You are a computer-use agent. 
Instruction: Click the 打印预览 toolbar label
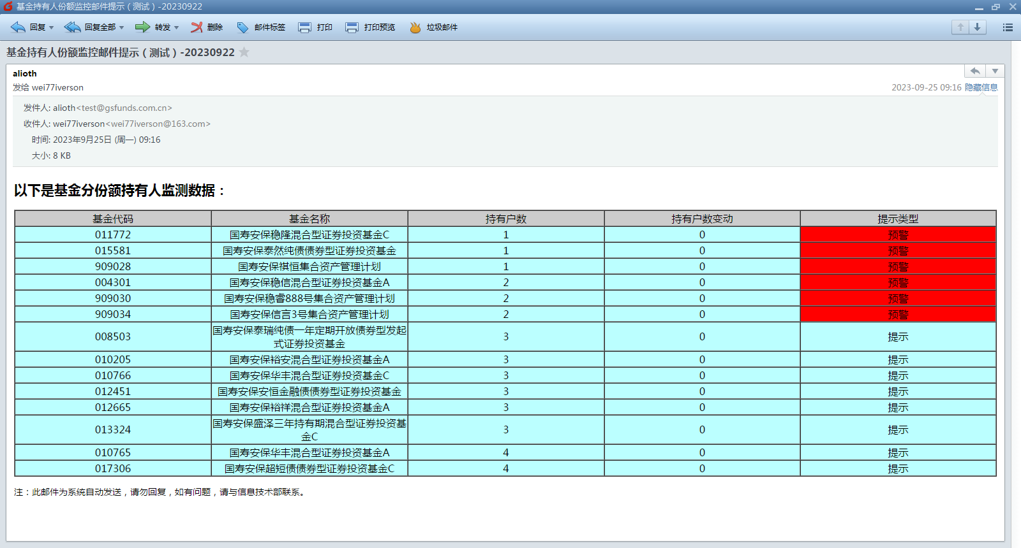click(380, 27)
